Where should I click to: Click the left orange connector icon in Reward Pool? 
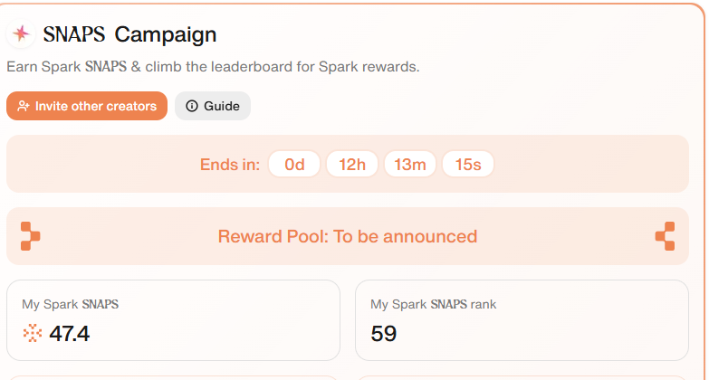pyautogui.click(x=30, y=236)
